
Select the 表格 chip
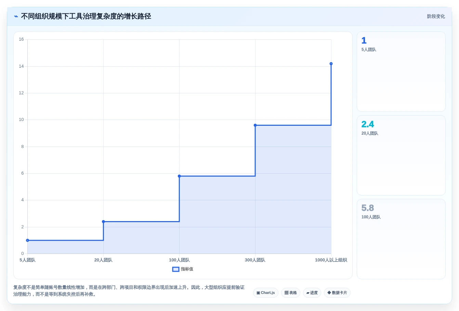[291, 293]
